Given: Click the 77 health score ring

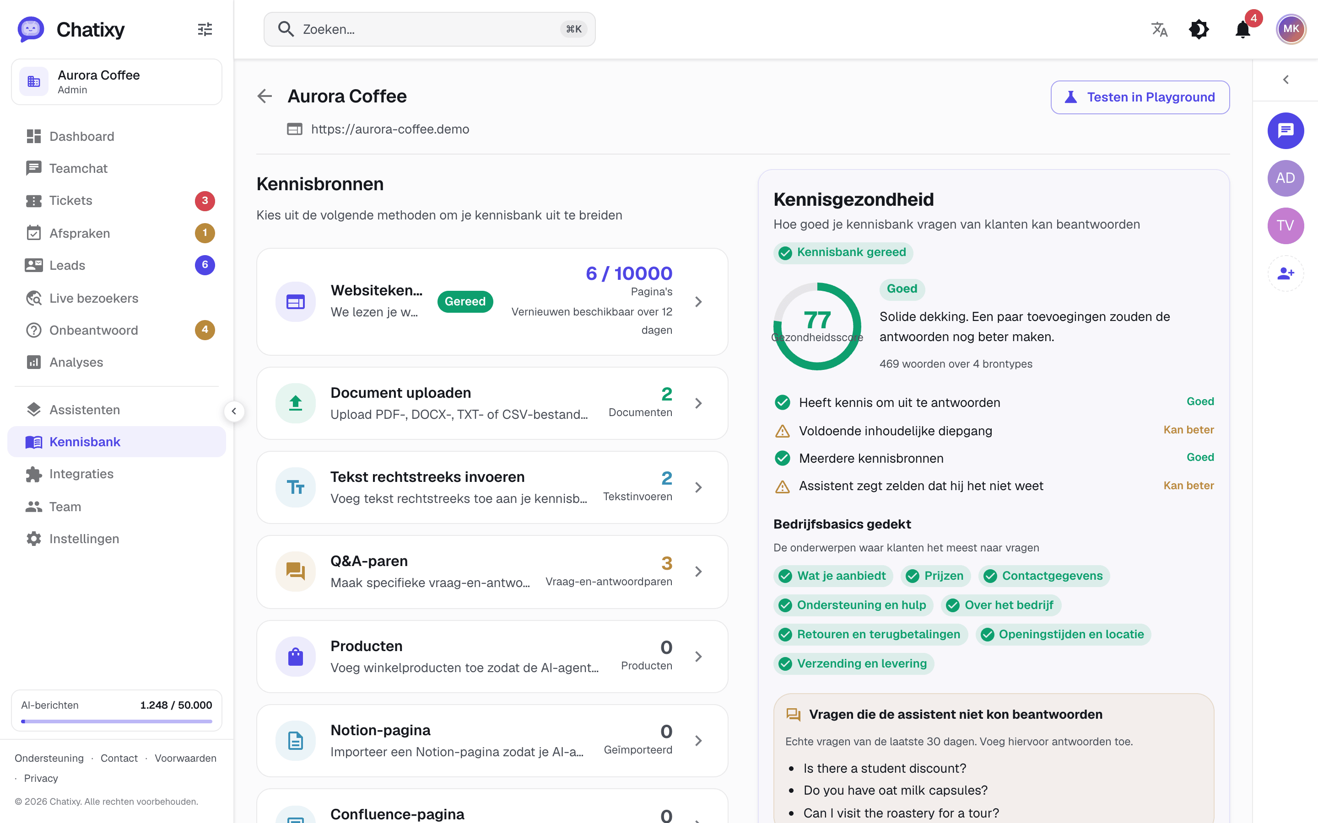Looking at the screenshot, I should click(x=817, y=326).
